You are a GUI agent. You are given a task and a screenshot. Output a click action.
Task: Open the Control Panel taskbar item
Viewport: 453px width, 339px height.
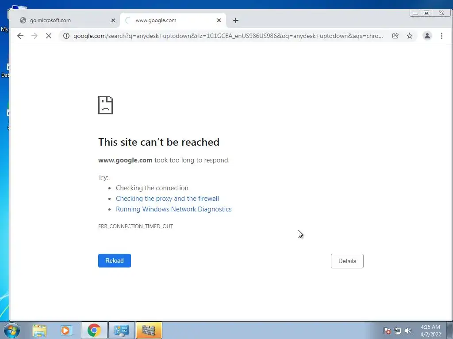(121, 330)
